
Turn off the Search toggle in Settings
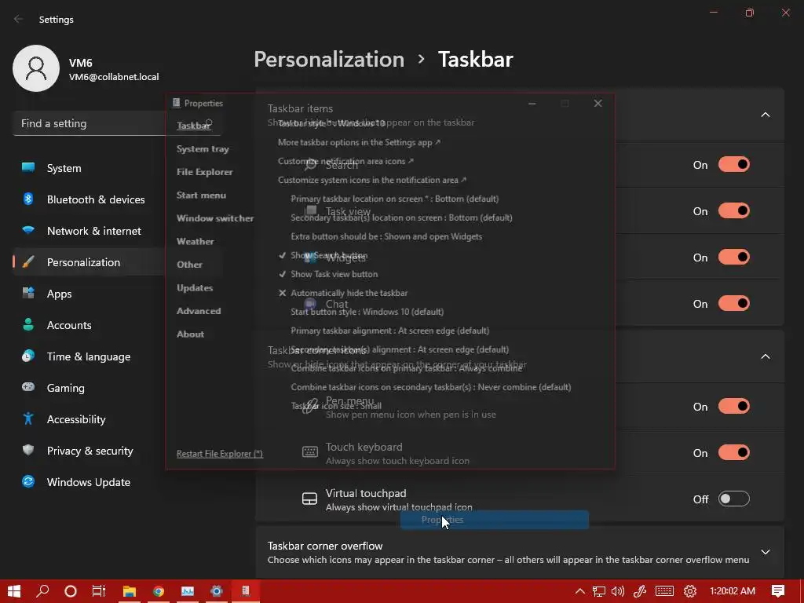pyautogui.click(x=734, y=165)
